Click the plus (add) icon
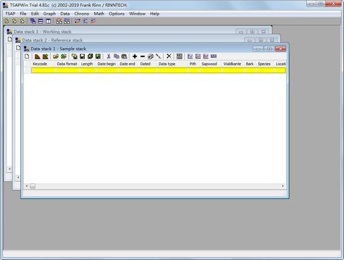The height and width of the screenshot is (260, 344). click(x=135, y=56)
